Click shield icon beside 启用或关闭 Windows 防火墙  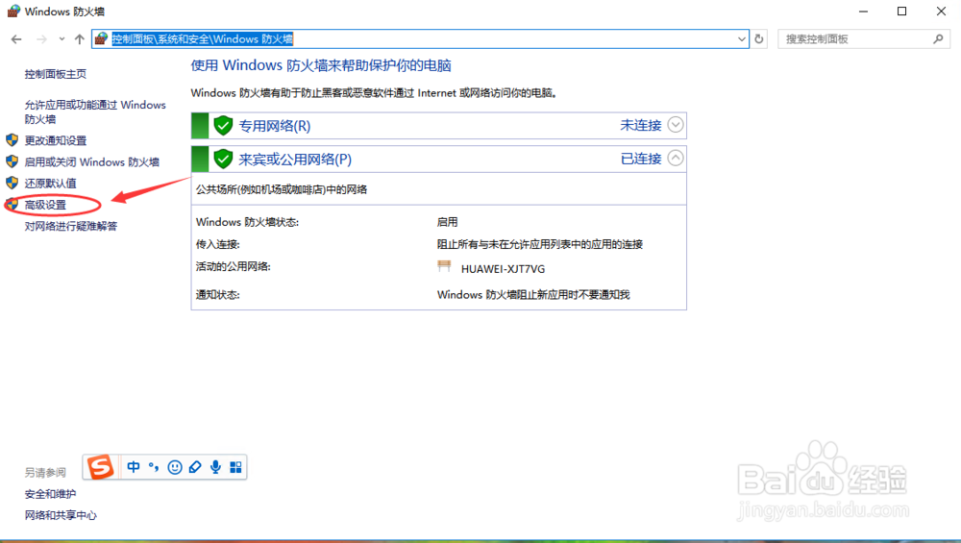tap(12, 161)
